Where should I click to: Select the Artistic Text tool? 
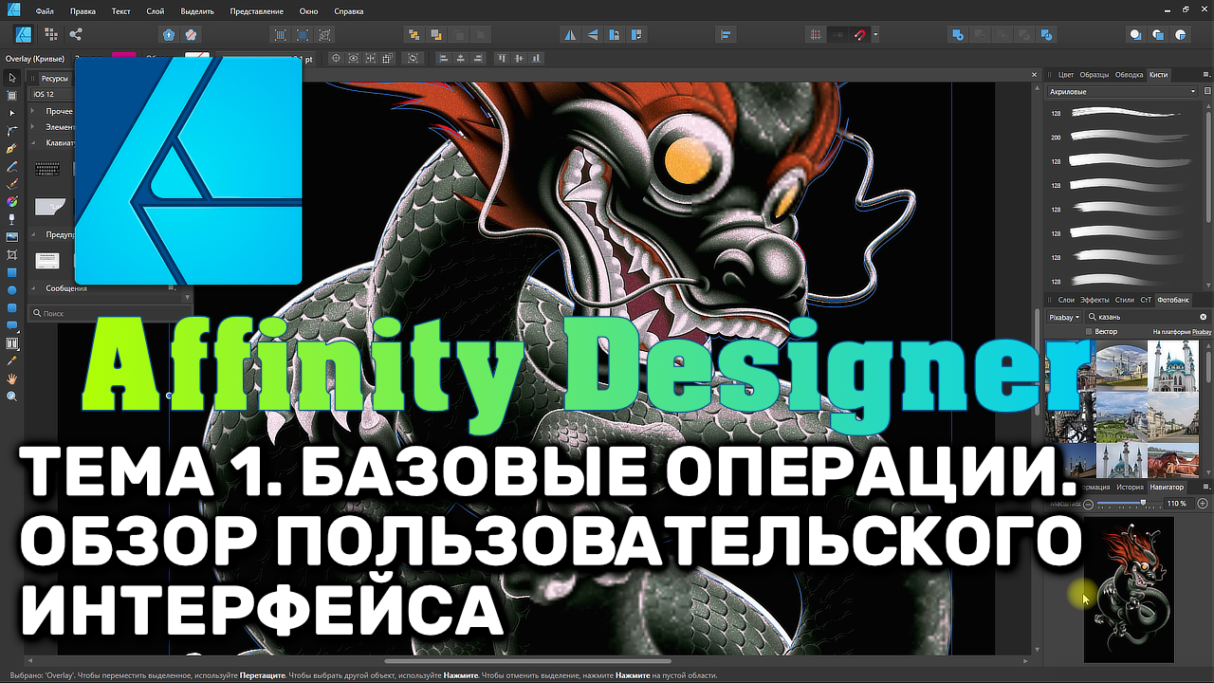(x=12, y=343)
